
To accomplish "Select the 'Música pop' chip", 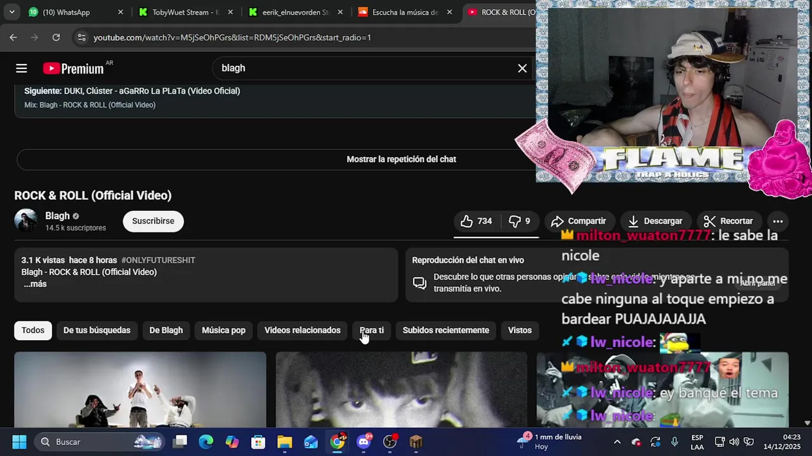I will (223, 330).
